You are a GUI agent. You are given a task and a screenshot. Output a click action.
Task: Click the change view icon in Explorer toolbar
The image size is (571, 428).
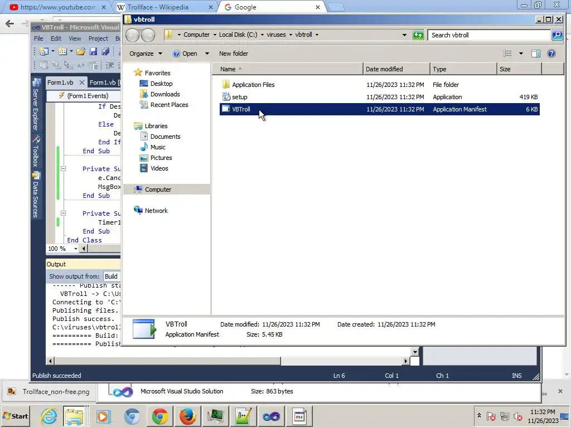click(x=507, y=53)
